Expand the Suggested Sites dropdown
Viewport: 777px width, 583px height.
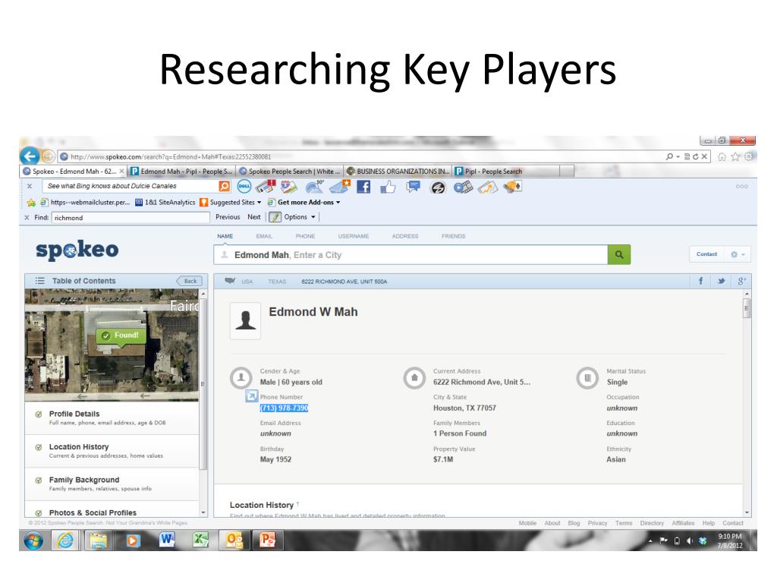[x=259, y=202]
